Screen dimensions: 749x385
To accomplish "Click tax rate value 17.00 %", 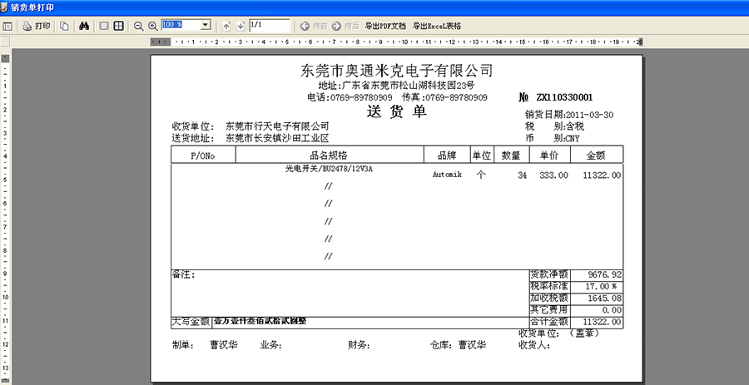I will [600, 287].
